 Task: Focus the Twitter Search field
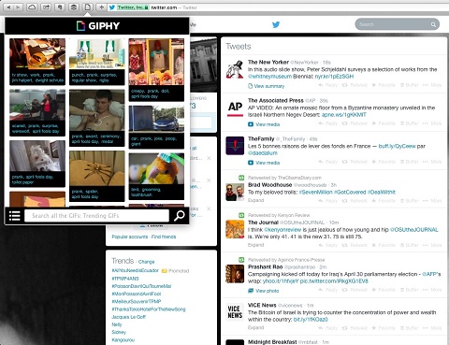397,24
